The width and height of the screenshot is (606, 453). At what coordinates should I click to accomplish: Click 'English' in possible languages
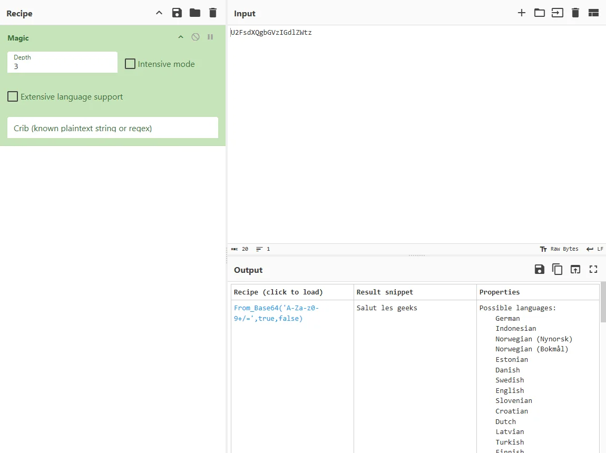pos(510,390)
